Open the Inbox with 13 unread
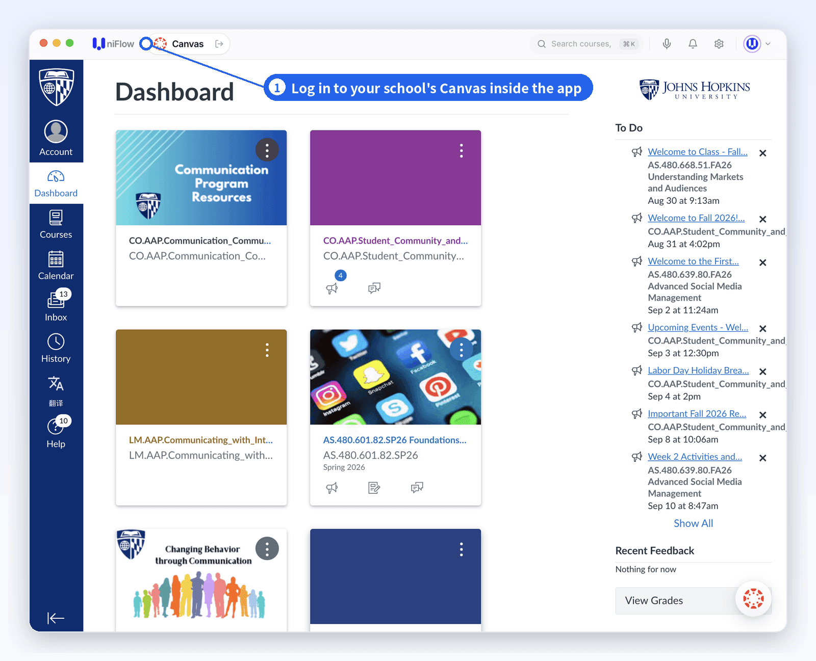Viewport: 816px width, 661px height. tap(56, 307)
